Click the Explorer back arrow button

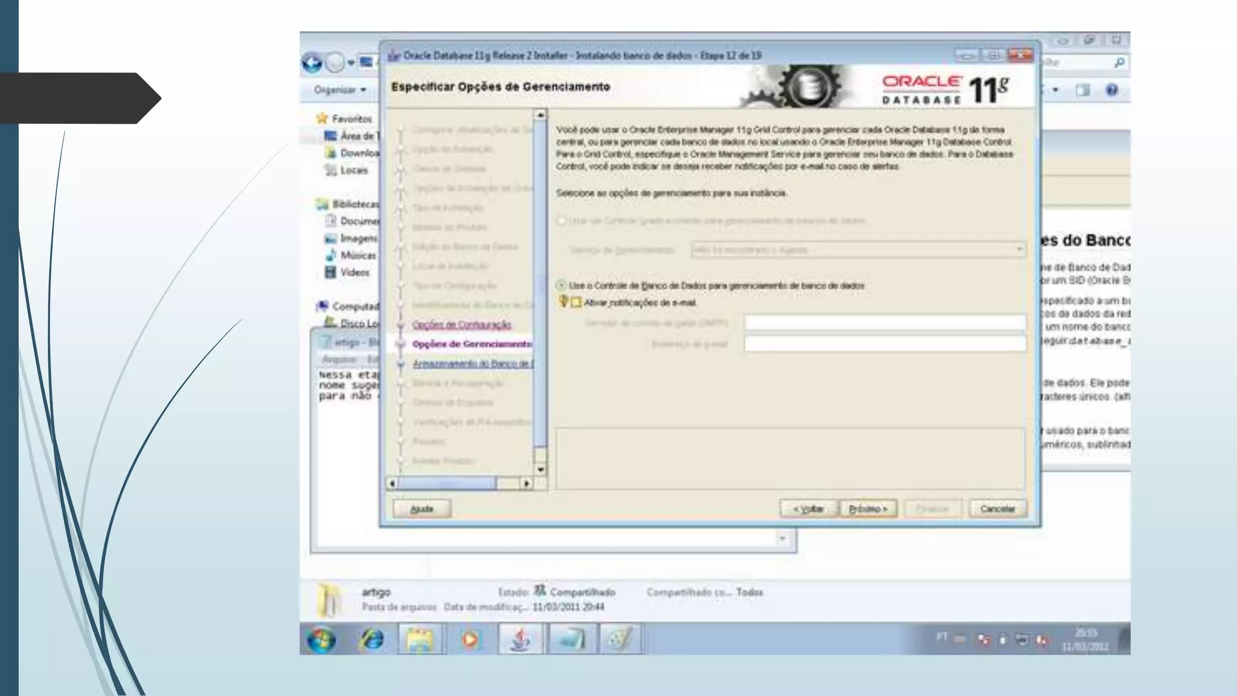[312, 62]
